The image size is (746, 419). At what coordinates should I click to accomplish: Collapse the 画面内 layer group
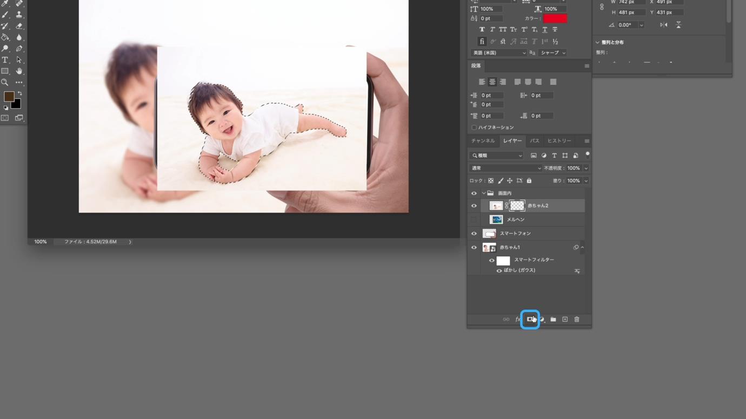(484, 193)
